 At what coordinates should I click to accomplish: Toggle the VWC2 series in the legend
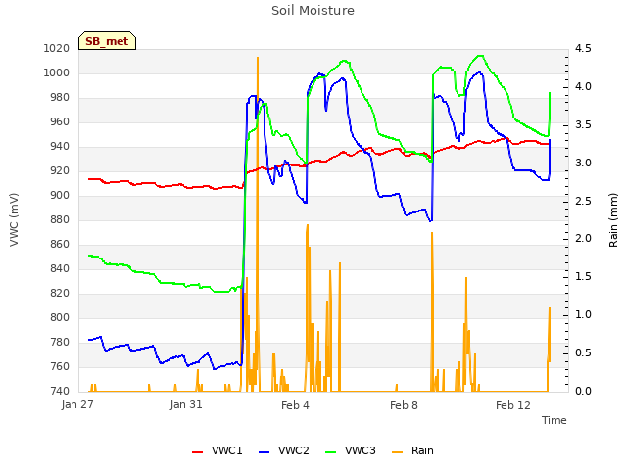(284, 450)
